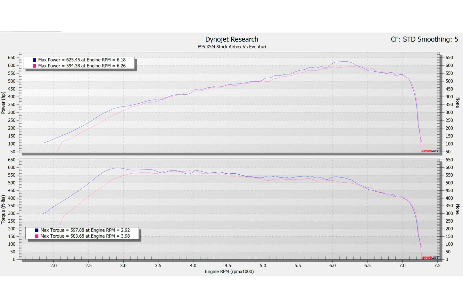Click the Max Torque = 597.88 legend entry
The image size is (463, 308).
pos(85,230)
